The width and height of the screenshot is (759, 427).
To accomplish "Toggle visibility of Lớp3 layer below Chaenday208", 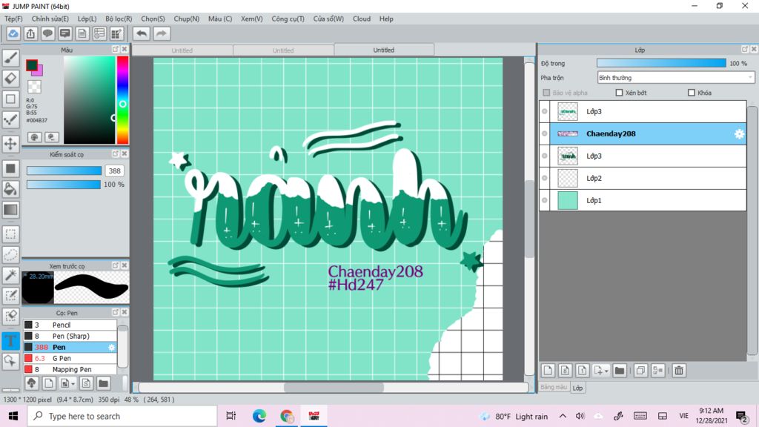I will 545,156.
